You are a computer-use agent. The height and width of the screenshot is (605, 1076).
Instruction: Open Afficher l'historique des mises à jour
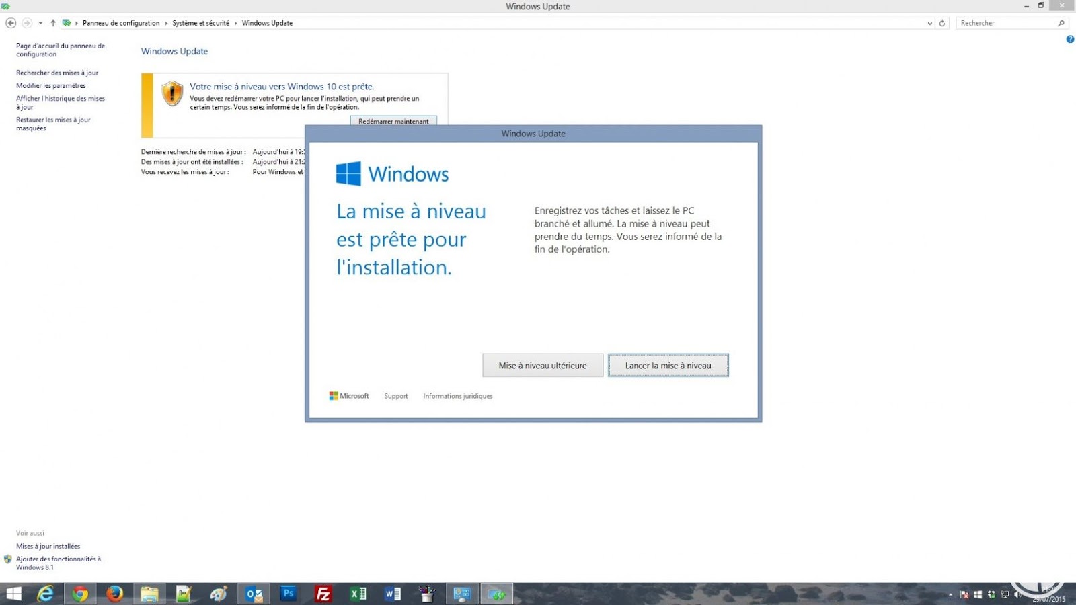coord(61,102)
